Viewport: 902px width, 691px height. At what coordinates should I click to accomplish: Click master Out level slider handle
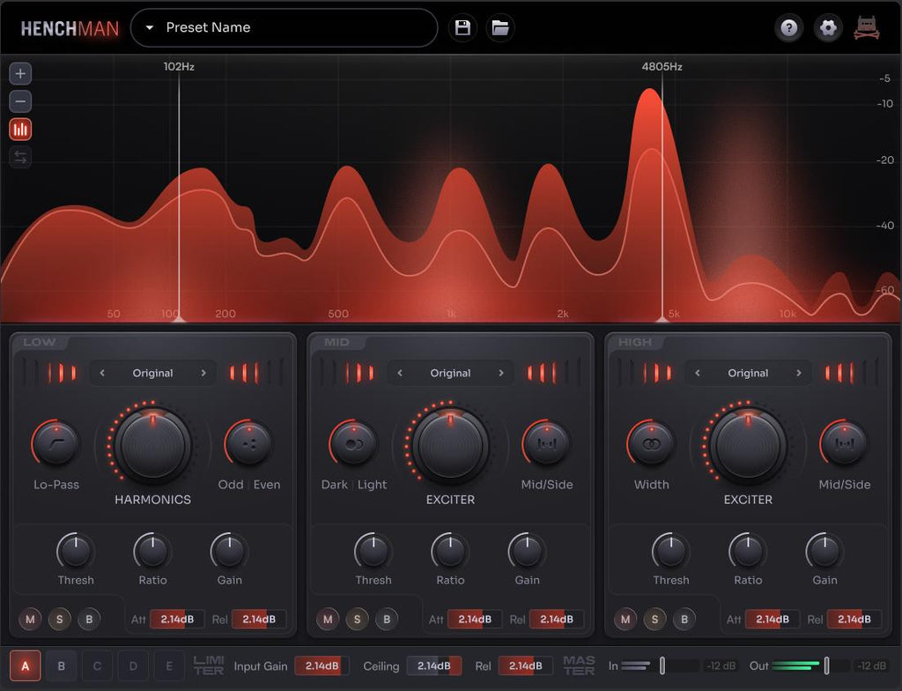(826, 665)
